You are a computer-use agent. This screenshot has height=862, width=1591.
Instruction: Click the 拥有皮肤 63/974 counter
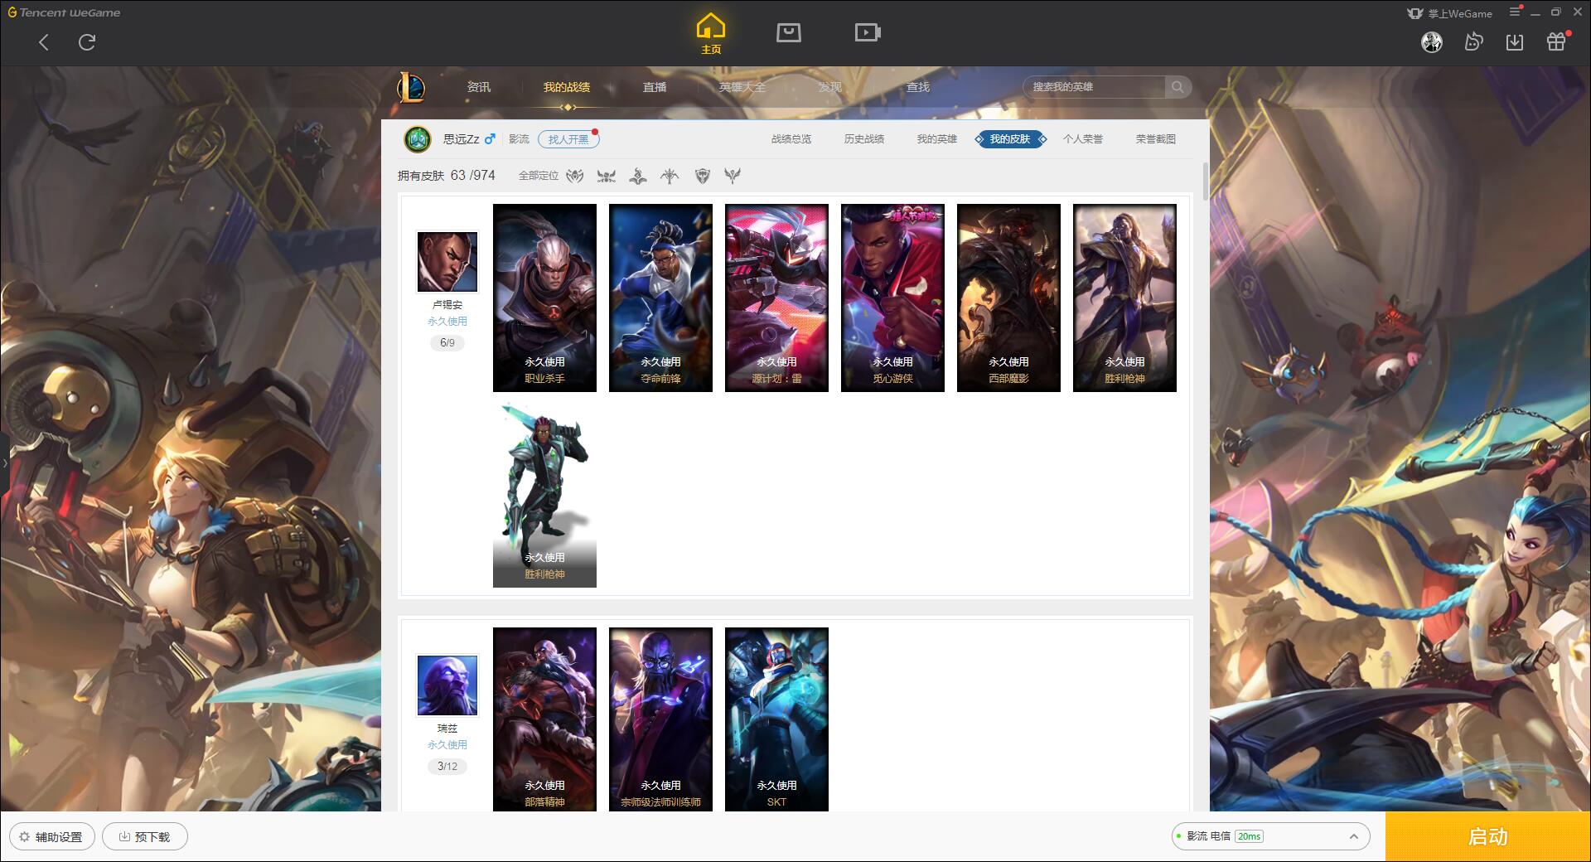pyautogui.click(x=447, y=176)
